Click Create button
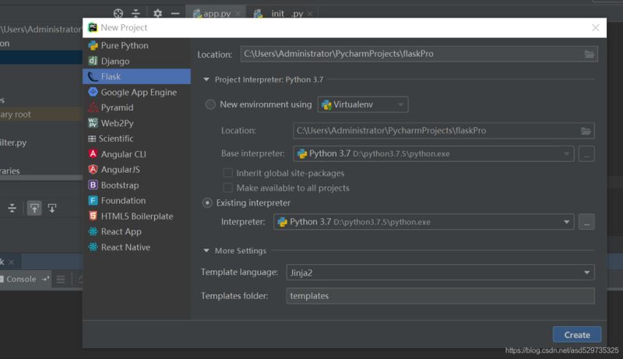The image size is (623, 359). [x=577, y=335]
